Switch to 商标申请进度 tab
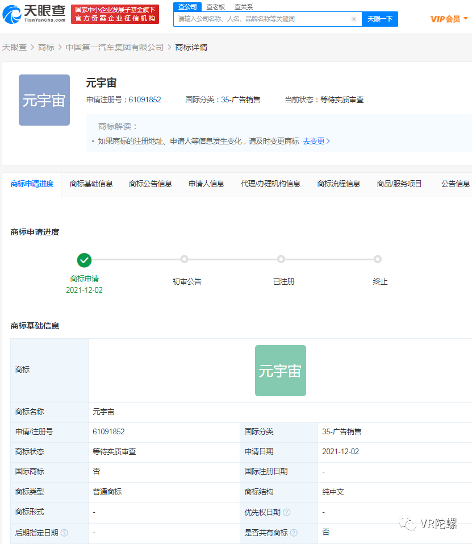Viewport: 472px width, 544px height. coord(32,184)
